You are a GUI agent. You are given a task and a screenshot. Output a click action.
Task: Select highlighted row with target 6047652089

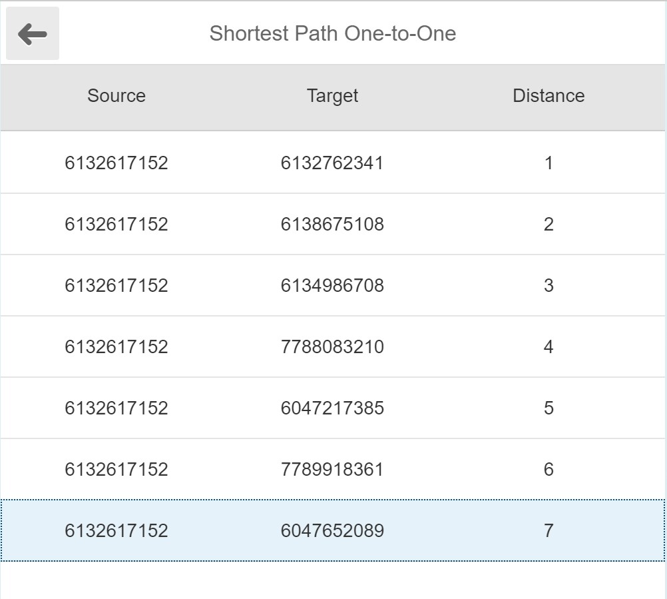[332, 531]
